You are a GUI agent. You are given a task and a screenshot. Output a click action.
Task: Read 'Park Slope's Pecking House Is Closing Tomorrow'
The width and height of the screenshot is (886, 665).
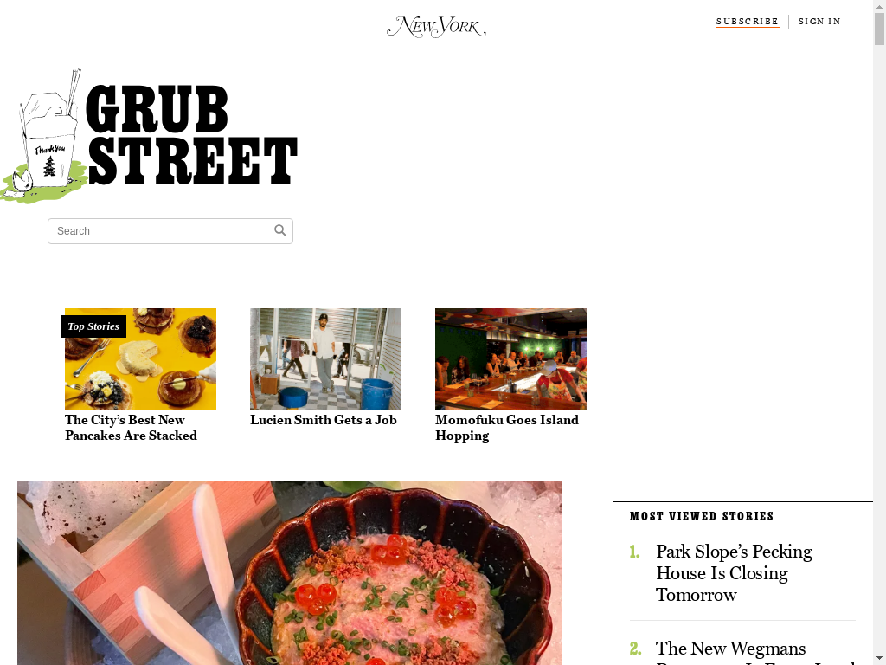click(x=734, y=573)
